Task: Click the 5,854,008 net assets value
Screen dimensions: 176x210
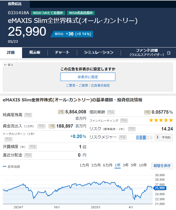Action: click(76, 112)
